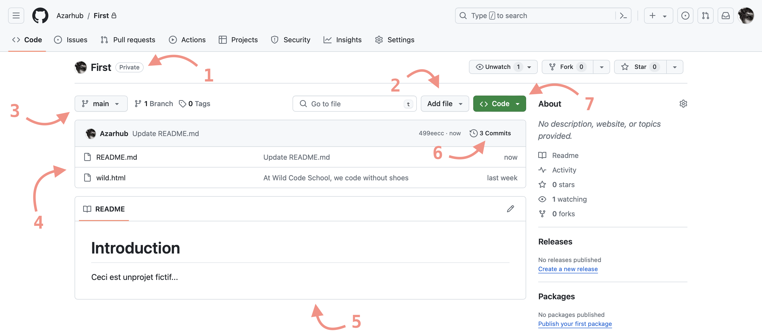Open the issues icon in top header
The image size is (762, 336).
click(685, 16)
